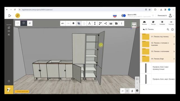
Task: Click the browser extensions puzzle icon
Action: tap(155, 10)
